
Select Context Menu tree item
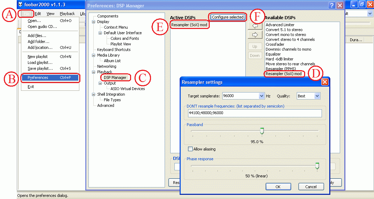116,28
